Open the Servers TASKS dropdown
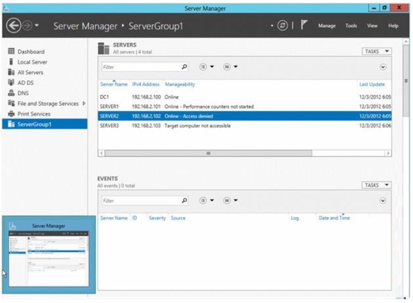 376,51
